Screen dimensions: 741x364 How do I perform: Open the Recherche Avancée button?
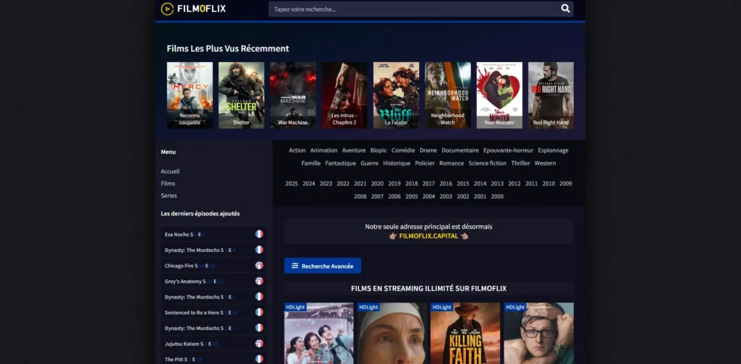pos(323,266)
